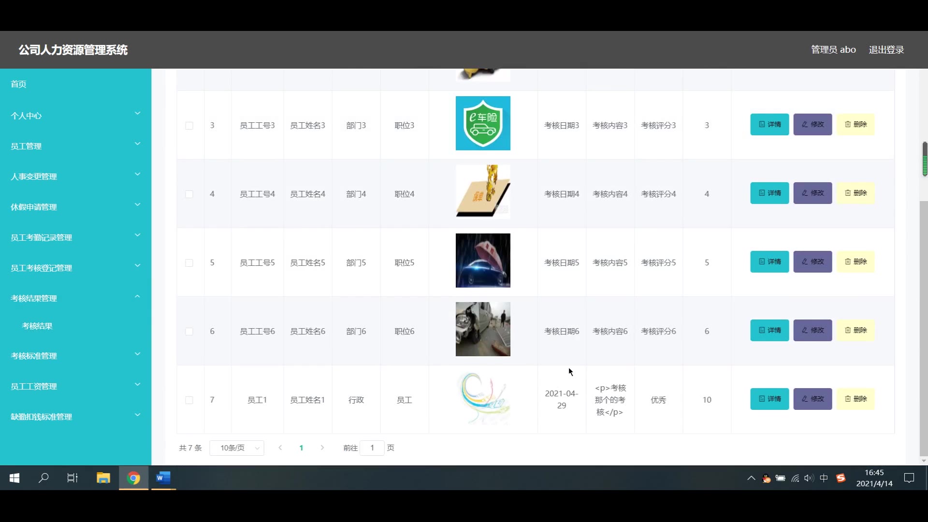
Task: Edit the row 4 record
Action: (812, 193)
